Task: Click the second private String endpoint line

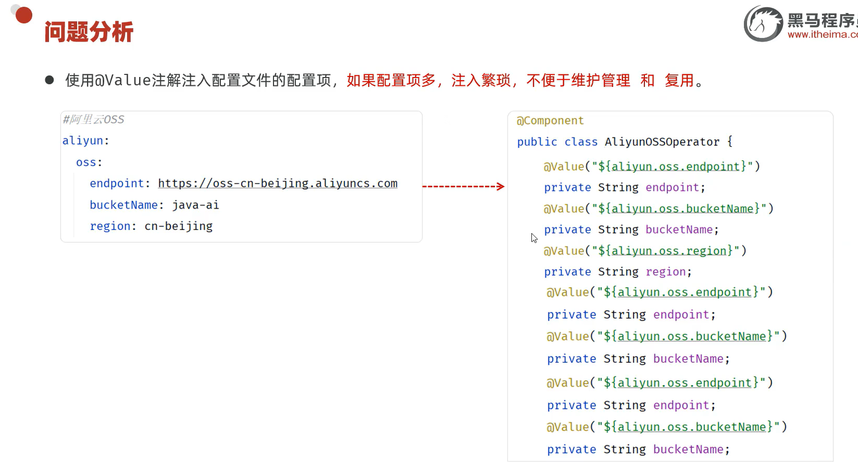Action: [x=631, y=315]
